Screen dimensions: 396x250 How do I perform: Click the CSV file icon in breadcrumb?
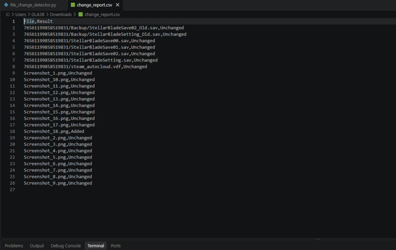click(x=81, y=14)
